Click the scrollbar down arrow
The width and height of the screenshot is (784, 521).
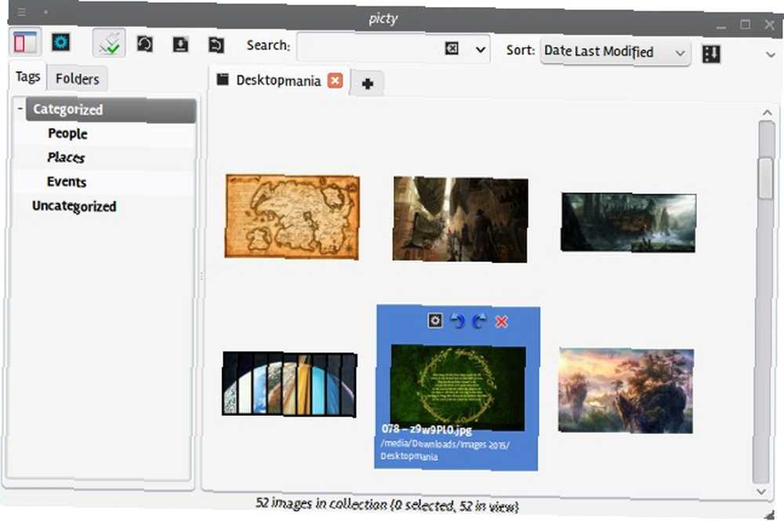tap(761, 491)
